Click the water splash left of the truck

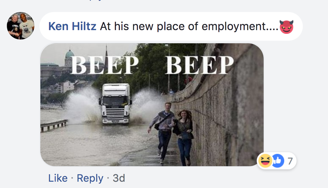pos(83,106)
